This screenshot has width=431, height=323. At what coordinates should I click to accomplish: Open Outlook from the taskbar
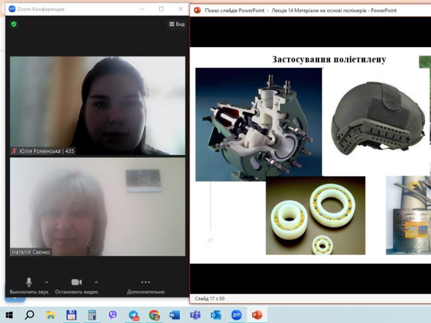pos(216,315)
